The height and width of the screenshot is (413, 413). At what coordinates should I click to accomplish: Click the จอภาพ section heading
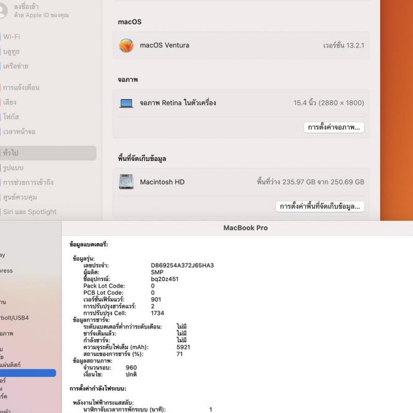(128, 80)
